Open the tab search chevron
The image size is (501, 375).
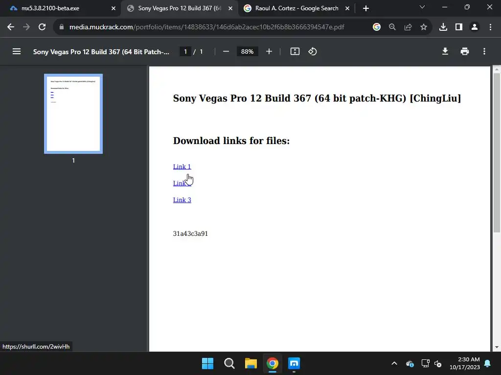[422, 7]
